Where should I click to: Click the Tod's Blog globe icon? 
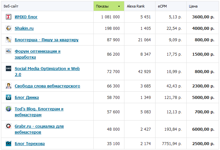(9, 109)
